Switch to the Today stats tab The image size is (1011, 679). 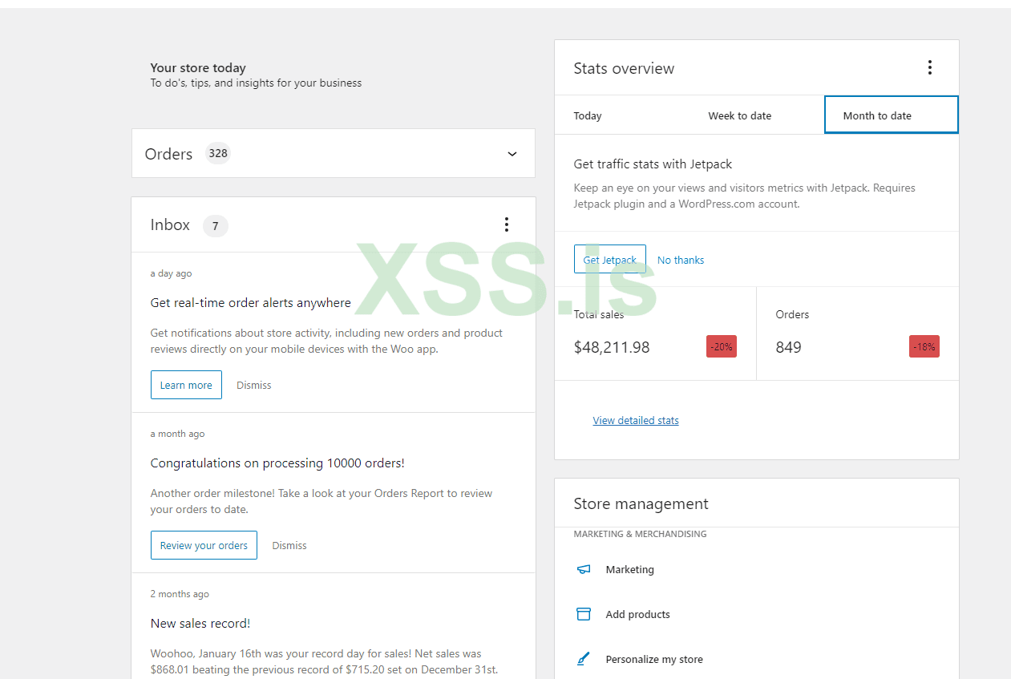[588, 115]
